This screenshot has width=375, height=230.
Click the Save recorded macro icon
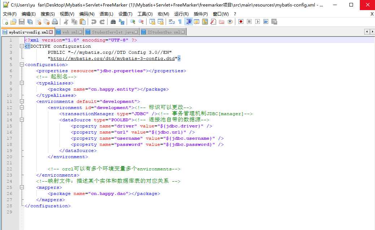[274, 22]
